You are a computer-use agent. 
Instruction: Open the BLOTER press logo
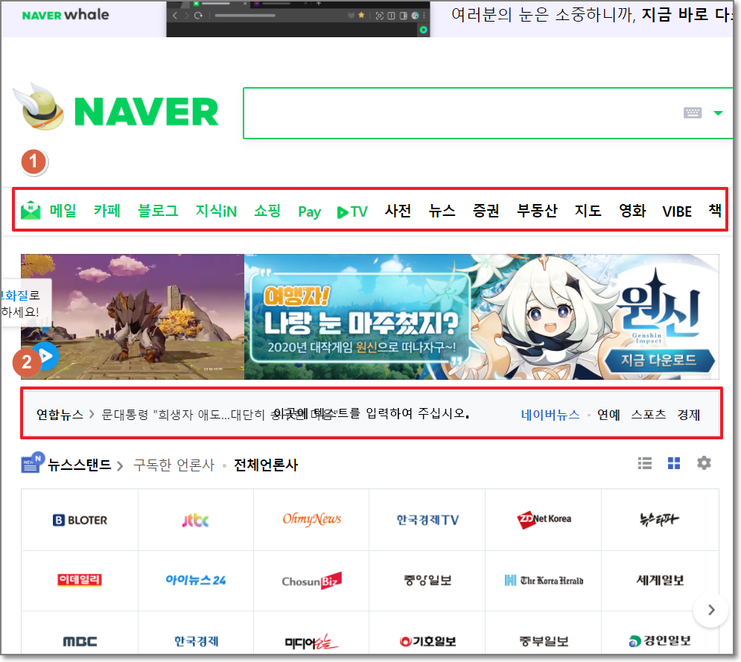click(x=80, y=520)
